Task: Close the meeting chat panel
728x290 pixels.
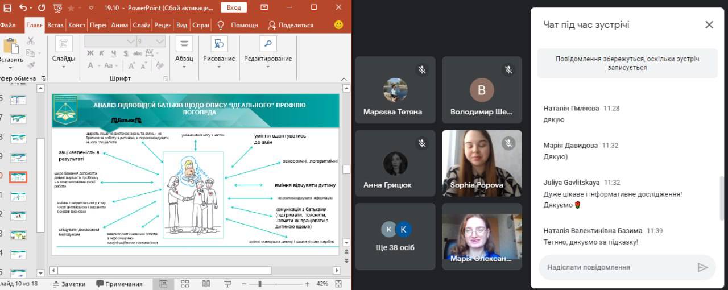Action: click(x=709, y=24)
